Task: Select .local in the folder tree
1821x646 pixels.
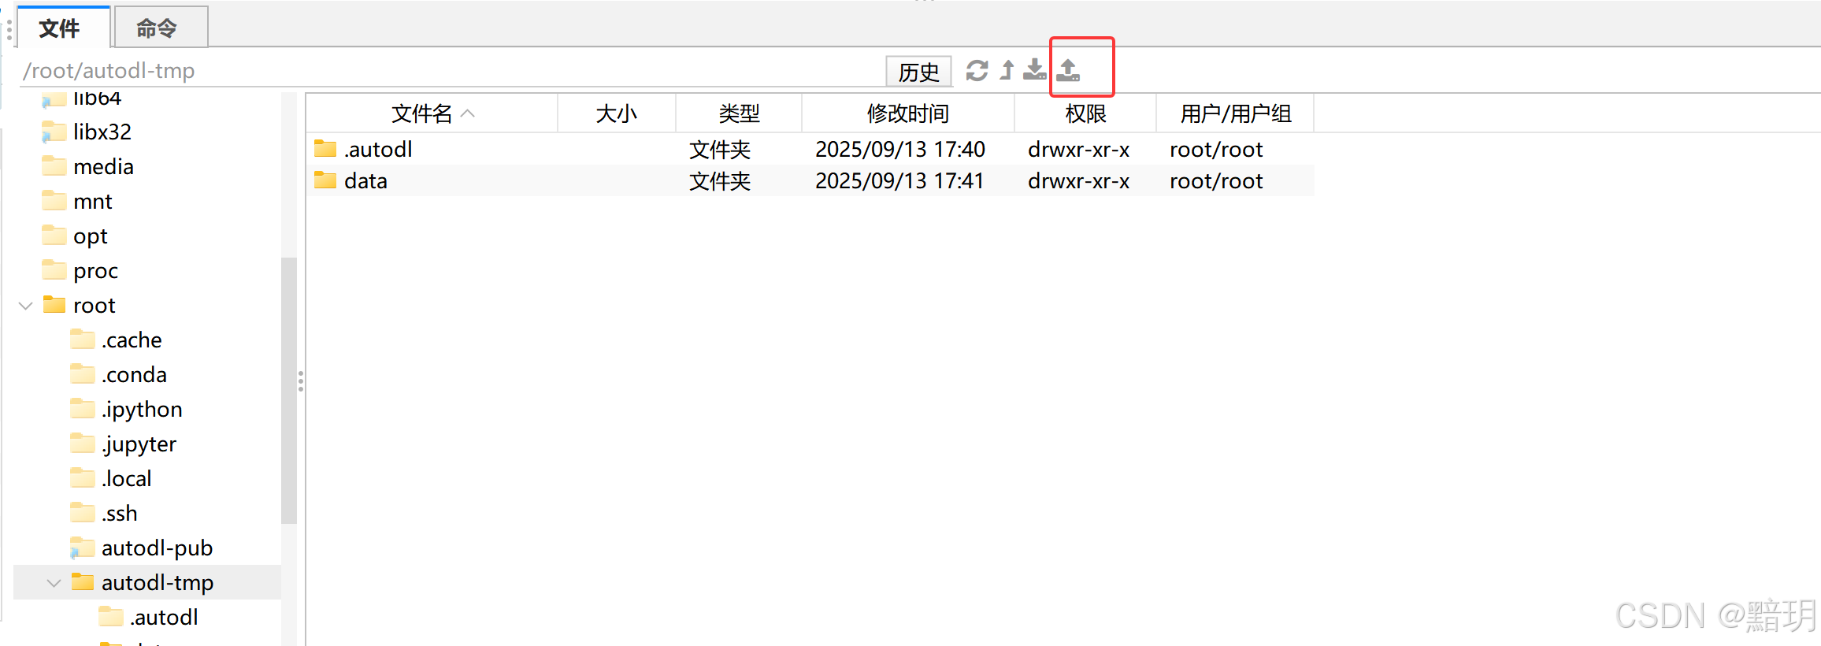Action: click(x=126, y=478)
